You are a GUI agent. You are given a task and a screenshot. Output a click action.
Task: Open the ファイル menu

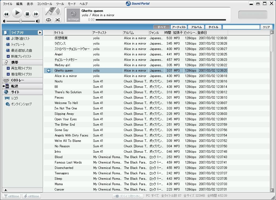click(x=8, y=4)
